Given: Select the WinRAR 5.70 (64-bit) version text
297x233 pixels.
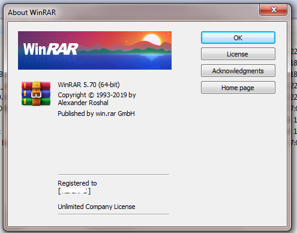Looking at the screenshot, I should coord(89,85).
